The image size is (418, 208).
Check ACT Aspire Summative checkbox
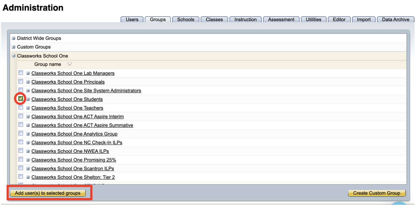[x=21, y=125]
